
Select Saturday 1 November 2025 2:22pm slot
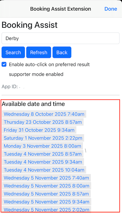point(43,138)
